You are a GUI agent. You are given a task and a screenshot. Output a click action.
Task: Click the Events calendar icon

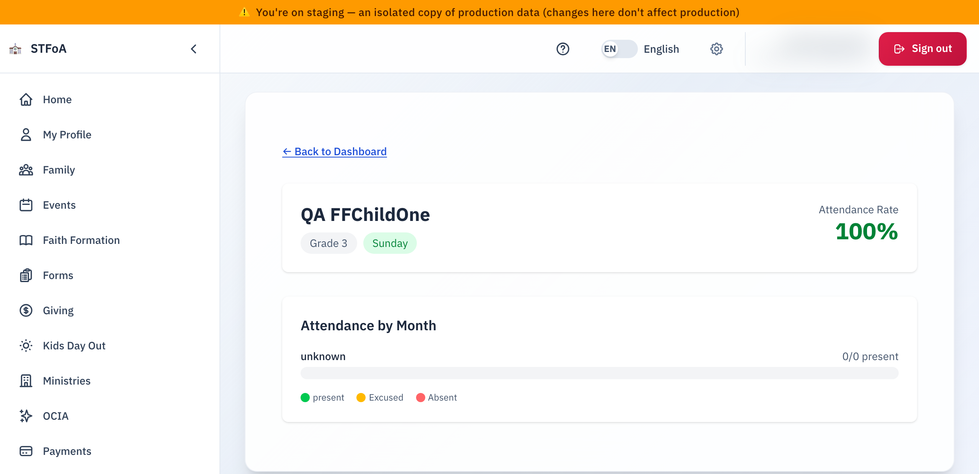26,205
